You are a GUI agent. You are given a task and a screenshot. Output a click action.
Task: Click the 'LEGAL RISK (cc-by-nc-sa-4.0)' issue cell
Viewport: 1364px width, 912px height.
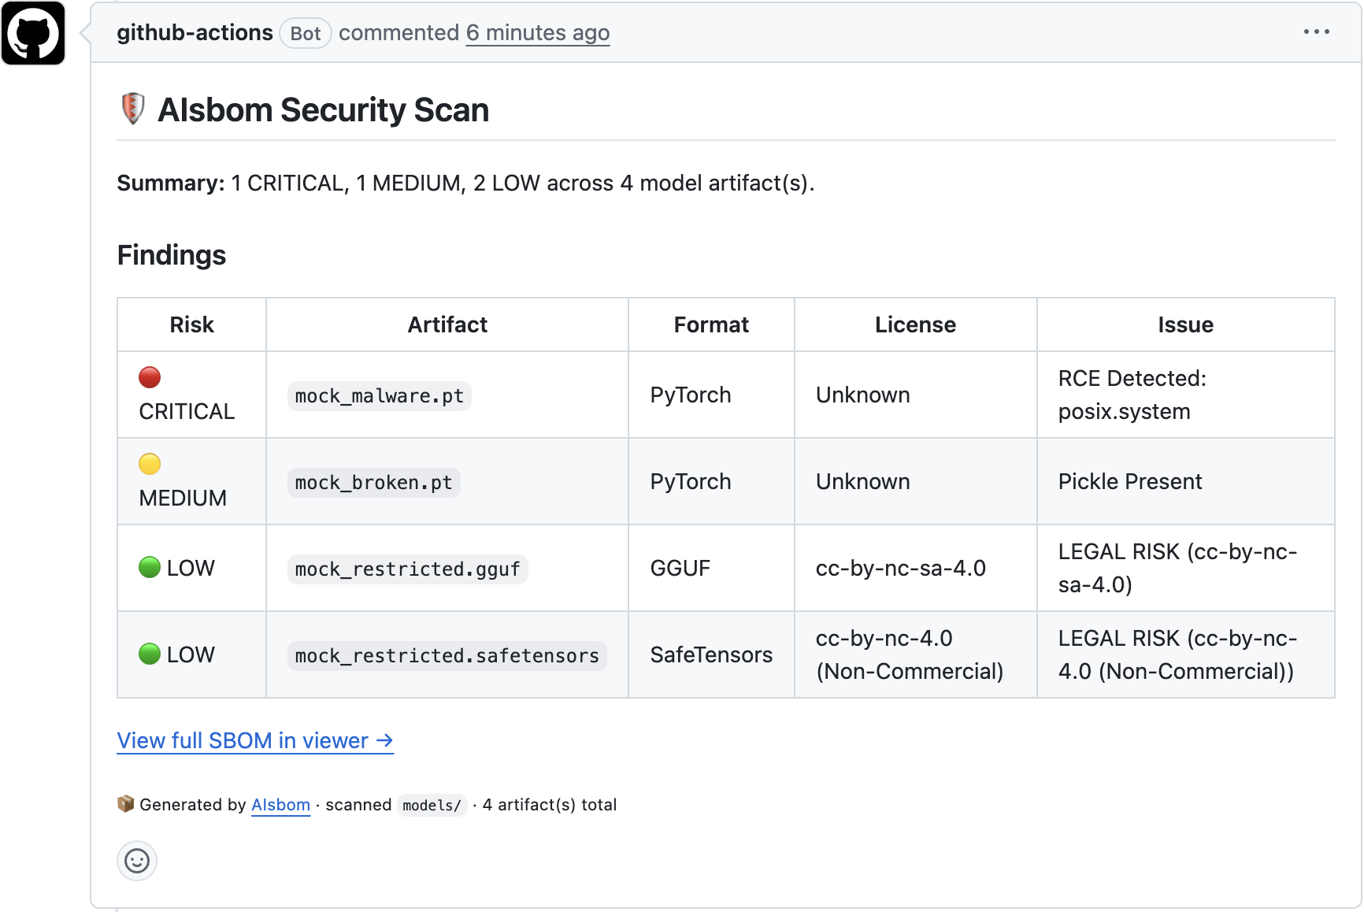coord(1185,568)
